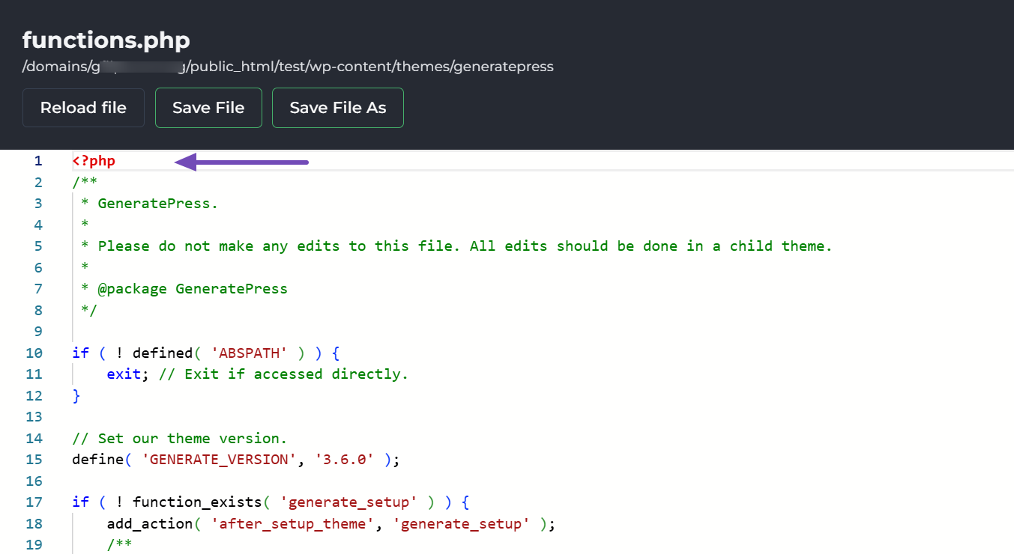
Task: Place cursor on the exit statement
Action: (124, 374)
